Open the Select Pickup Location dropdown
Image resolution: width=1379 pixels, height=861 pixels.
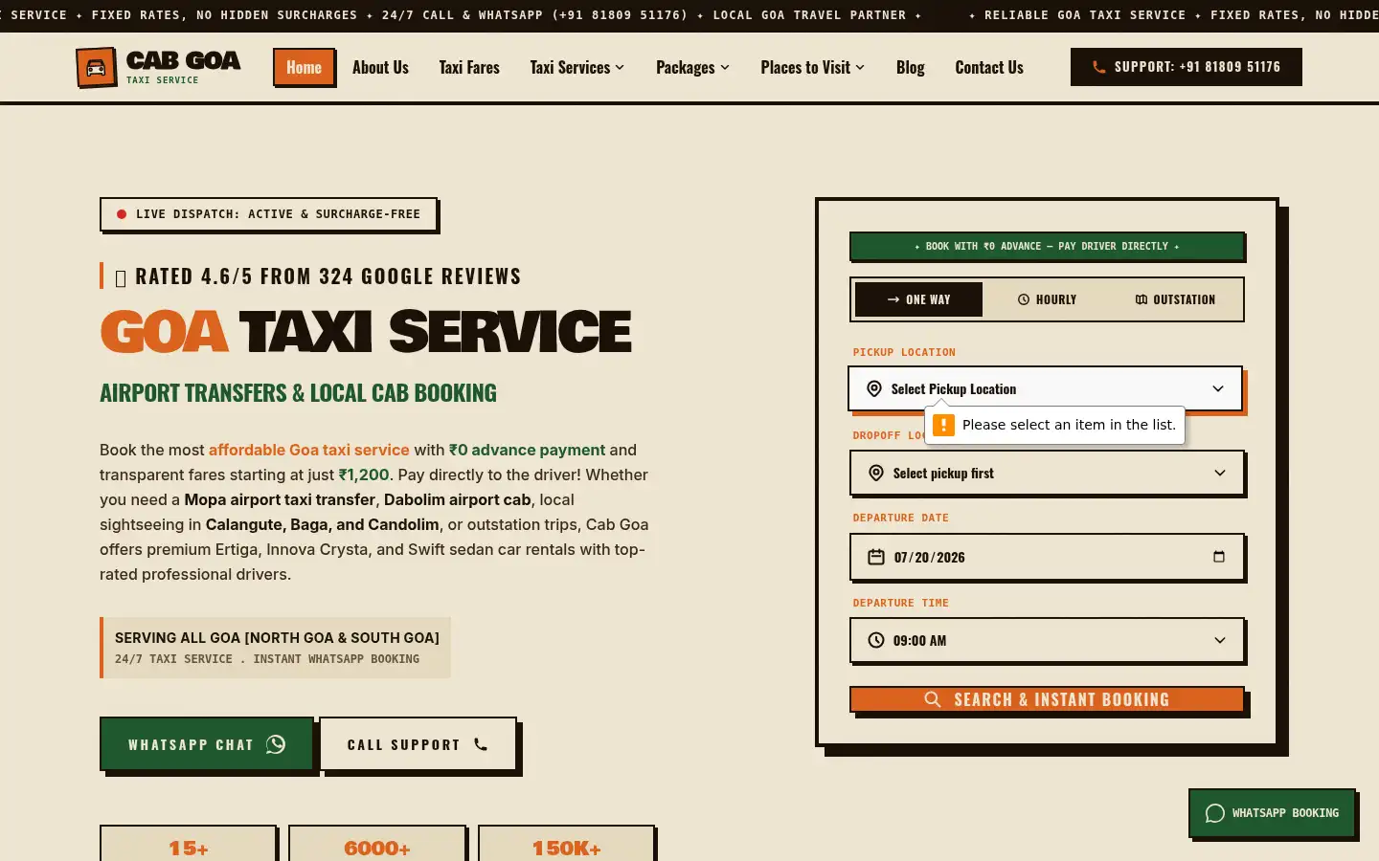coord(1046,388)
